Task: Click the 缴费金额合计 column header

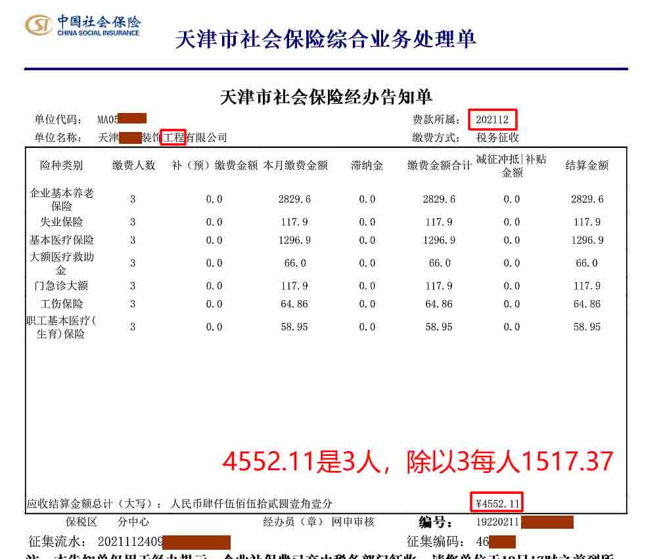Action: 440,166
